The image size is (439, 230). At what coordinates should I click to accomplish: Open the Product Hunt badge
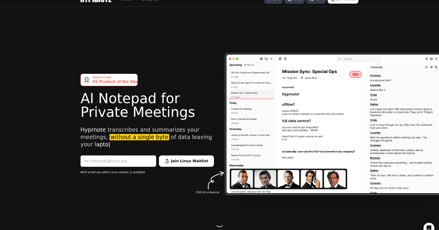(x=109, y=80)
